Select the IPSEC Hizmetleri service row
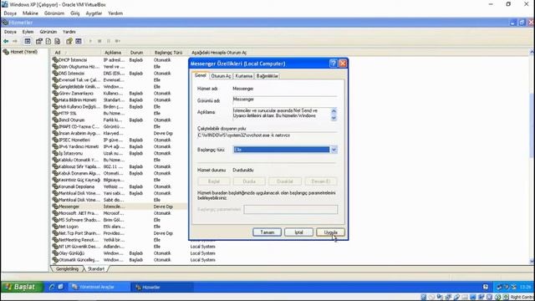Image resolution: width=535 pixels, height=301 pixels. tap(119, 140)
